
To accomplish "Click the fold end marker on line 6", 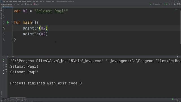I will point(12,40).
